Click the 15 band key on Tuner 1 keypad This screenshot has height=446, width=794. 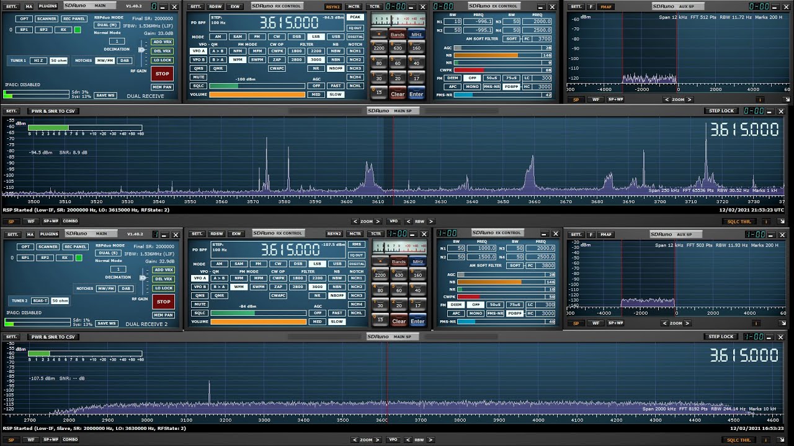pyautogui.click(x=380, y=92)
